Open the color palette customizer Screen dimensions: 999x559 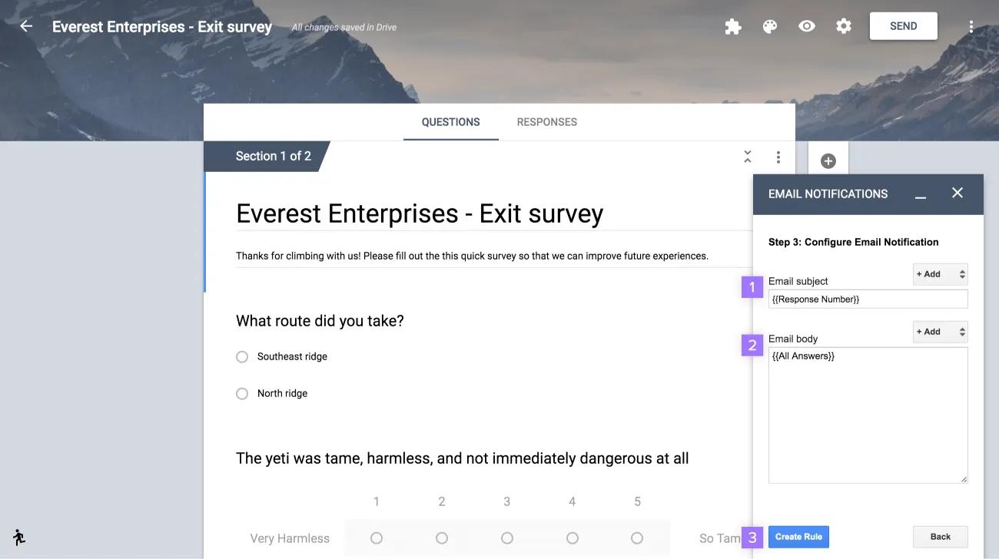click(770, 27)
